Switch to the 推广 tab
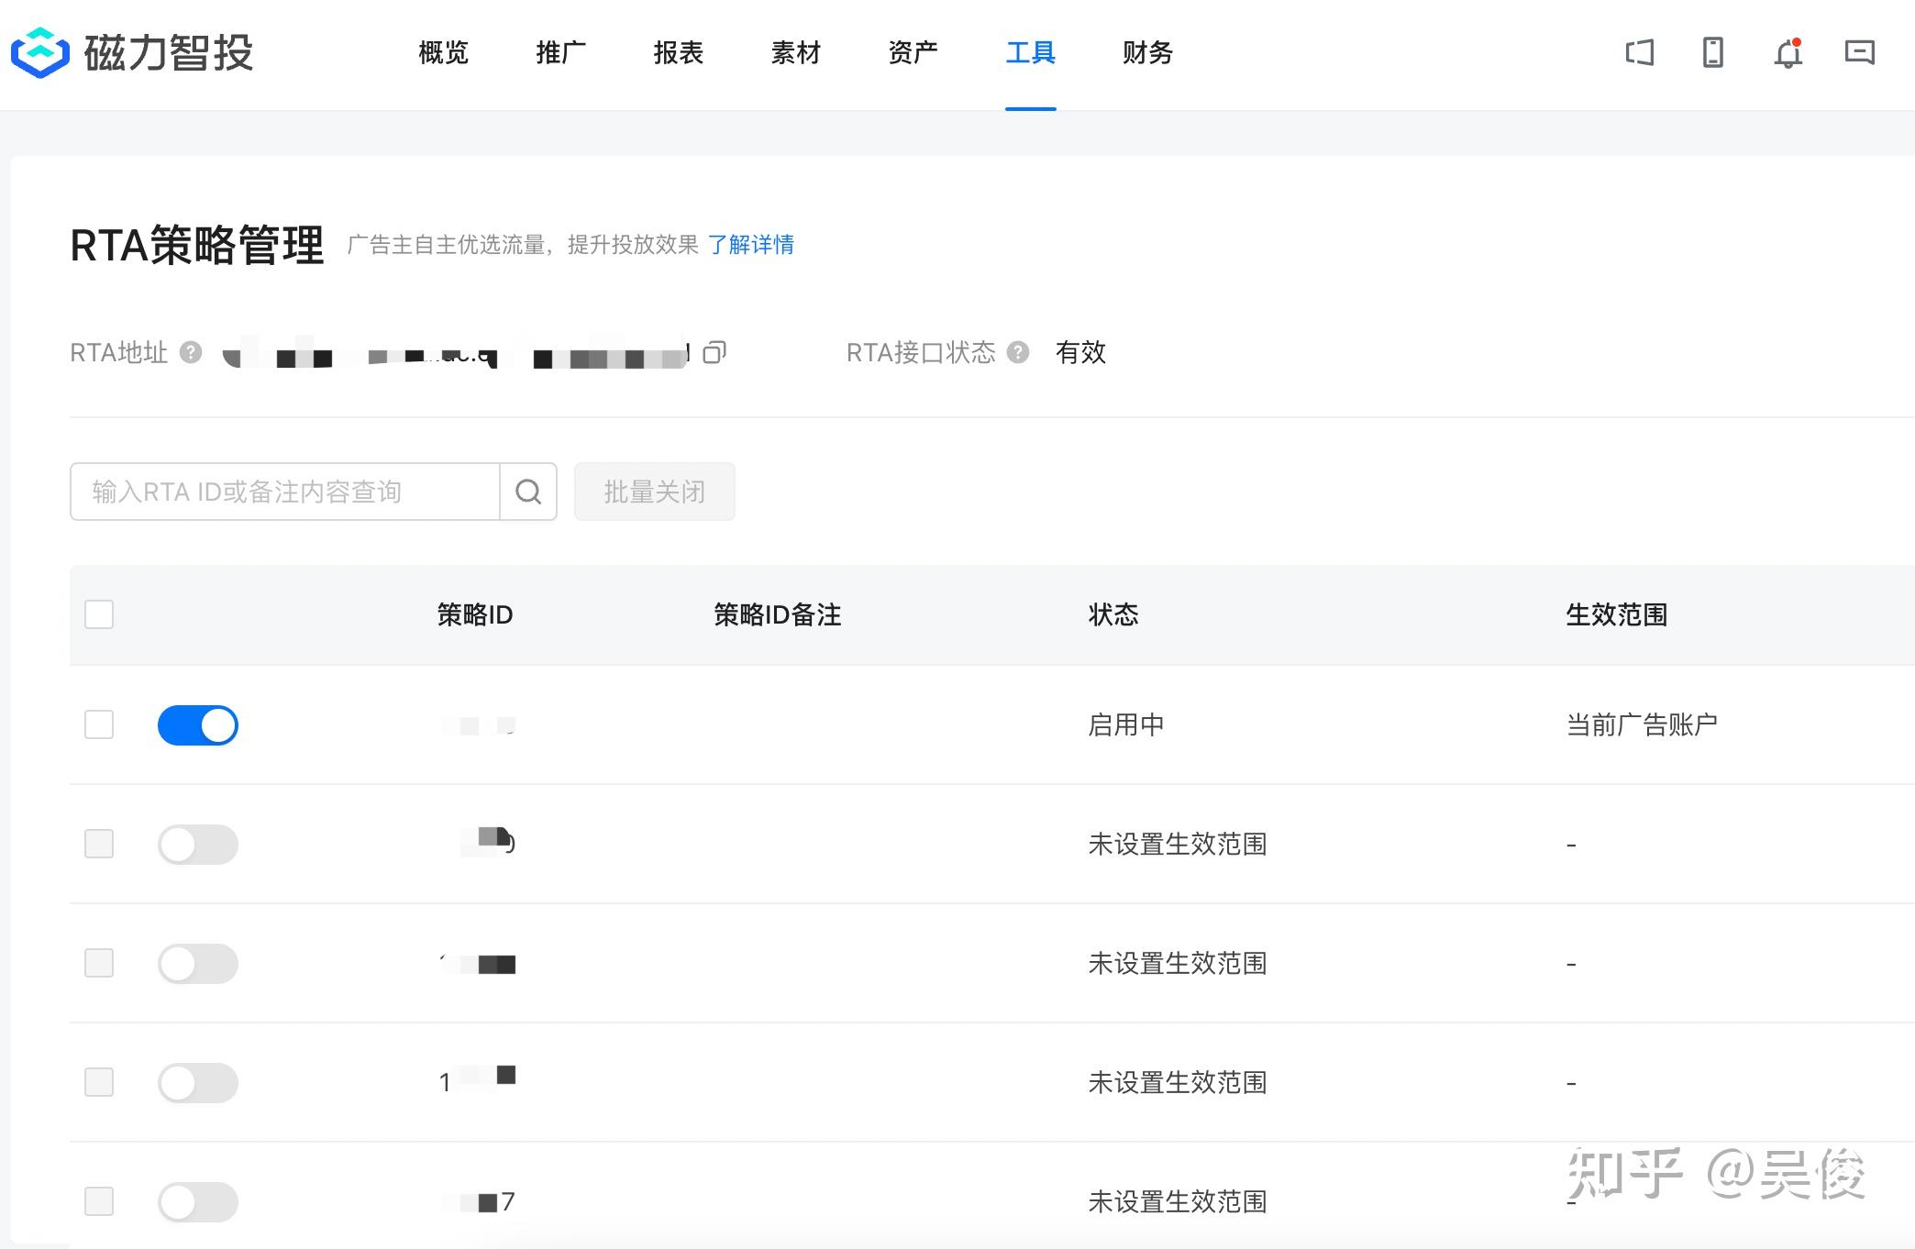The width and height of the screenshot is (1915, 1249). click(560, 53)
